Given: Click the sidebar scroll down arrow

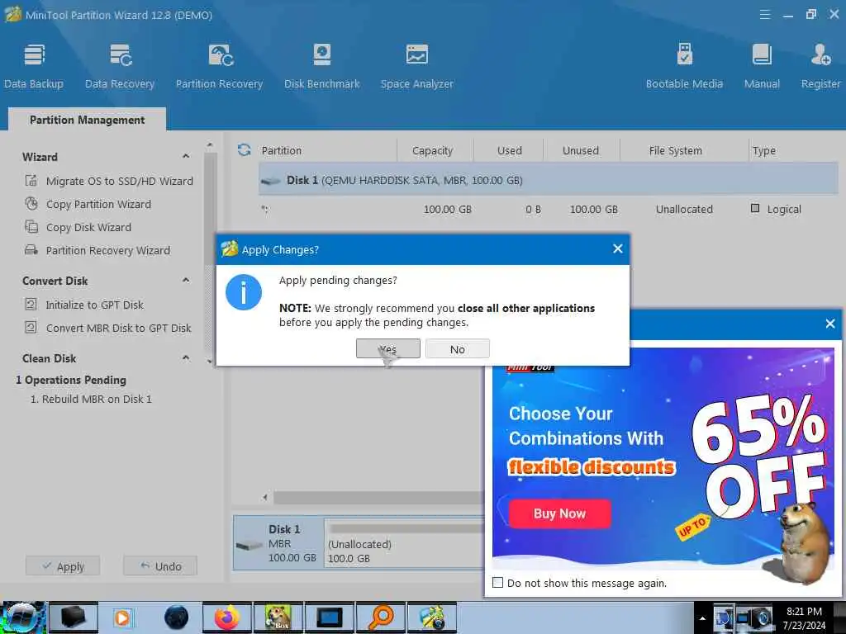Looking at the screenshot, I should 210,362.
